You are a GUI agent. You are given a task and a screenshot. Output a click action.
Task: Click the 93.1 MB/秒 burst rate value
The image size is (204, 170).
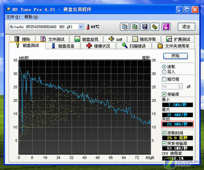[x=177, y=148]
